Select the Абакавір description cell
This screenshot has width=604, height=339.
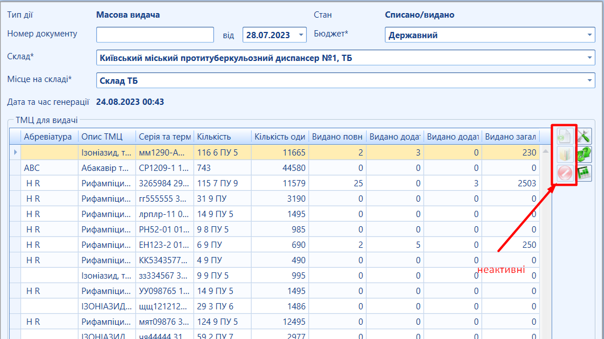point(106,168)
